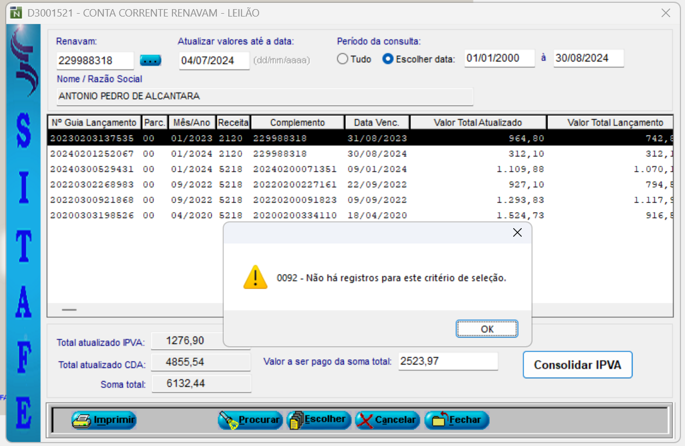Click the Procurar flashlight search button
685x446 pixels.
point(251,420)
